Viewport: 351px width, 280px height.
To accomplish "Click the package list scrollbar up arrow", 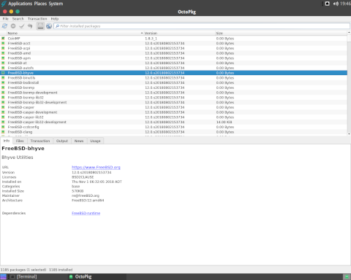I will (x=349, y=33).
